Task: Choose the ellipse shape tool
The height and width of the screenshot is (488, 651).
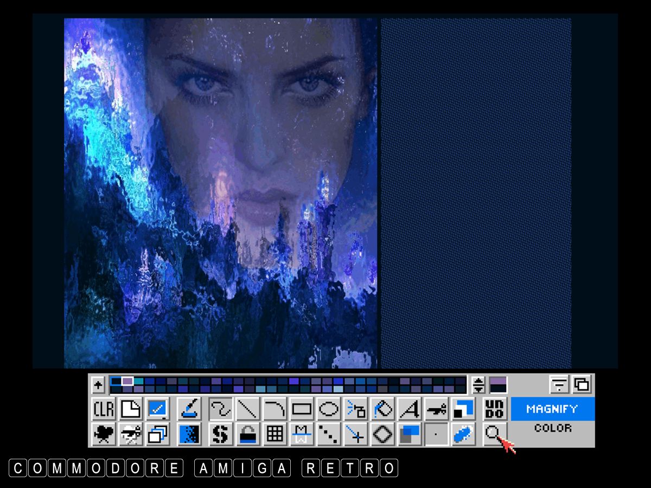Action: click(x=328, y=409)
